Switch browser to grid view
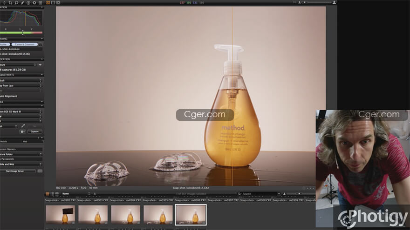The image size is (410, 230). tap(48, 194)
